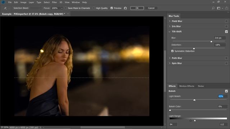Image resolution: width=230 pixels, height=129 pixels.
Task: Open the workspace dropdown arrow
Action: tap(222, 8)
